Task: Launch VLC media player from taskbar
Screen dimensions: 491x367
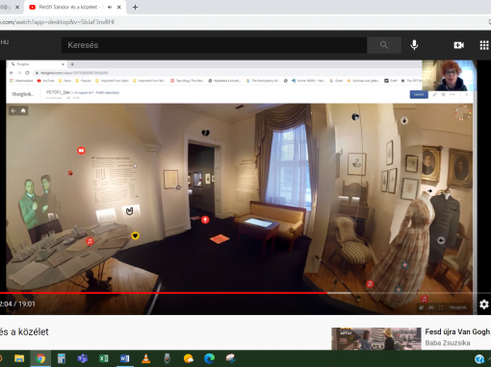Action: coord(146,358)
